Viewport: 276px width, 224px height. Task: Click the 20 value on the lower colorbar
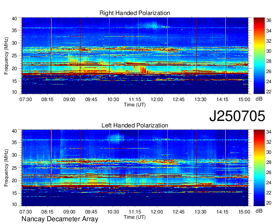[x=269, y=203]
